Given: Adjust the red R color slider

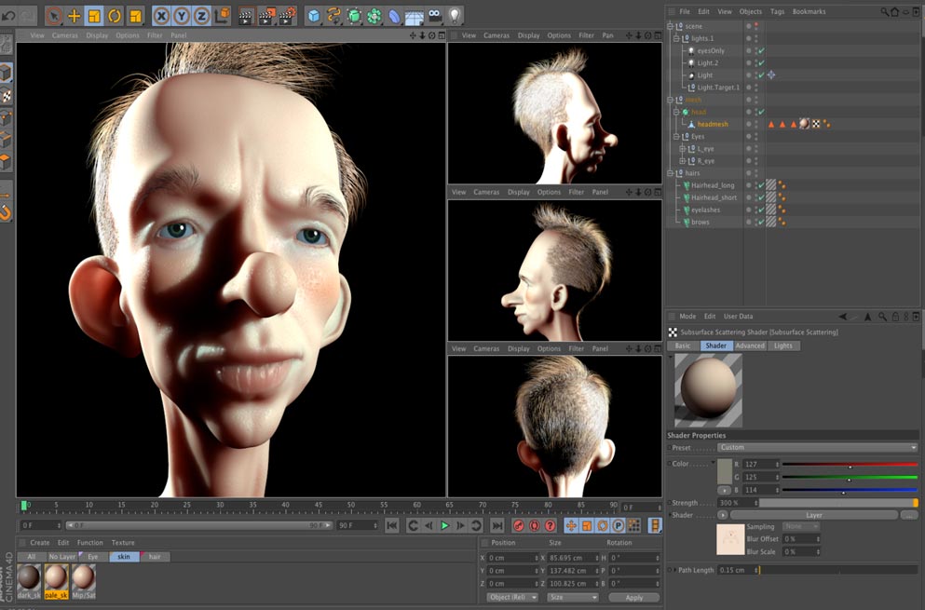Looking at the screenshot, I should (850, 465).
